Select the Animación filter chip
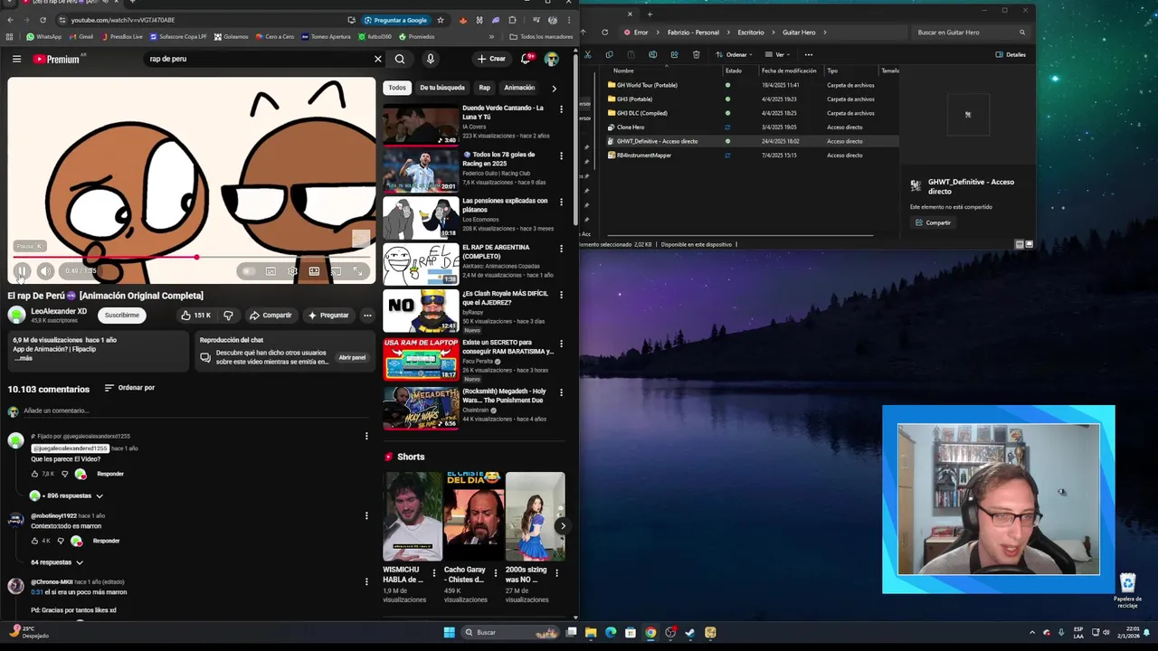 pos(519,88)
